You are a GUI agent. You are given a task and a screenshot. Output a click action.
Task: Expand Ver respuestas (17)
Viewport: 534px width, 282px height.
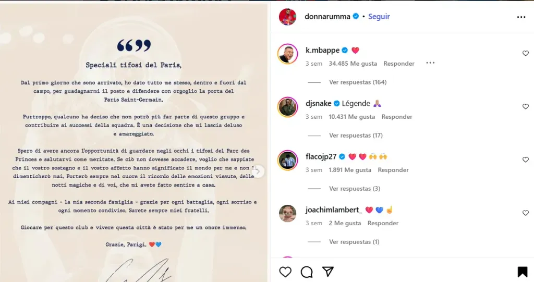coord(356,135)
